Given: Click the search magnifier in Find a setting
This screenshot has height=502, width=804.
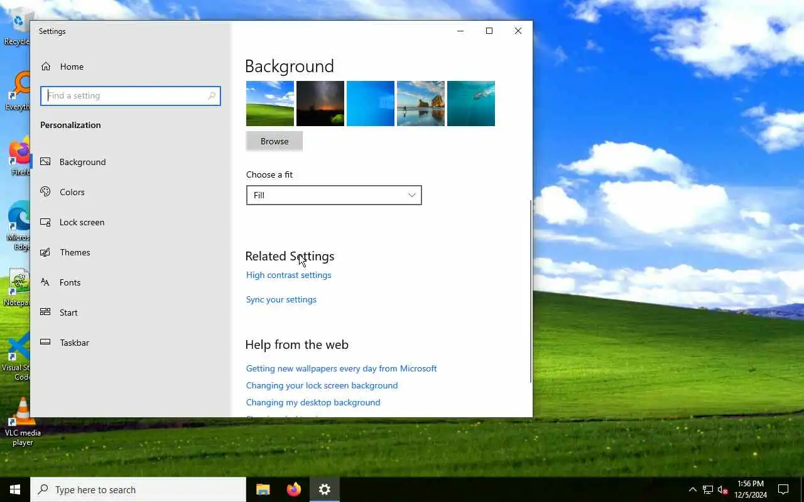Looking at the screenshot, I should coord(212,95).
